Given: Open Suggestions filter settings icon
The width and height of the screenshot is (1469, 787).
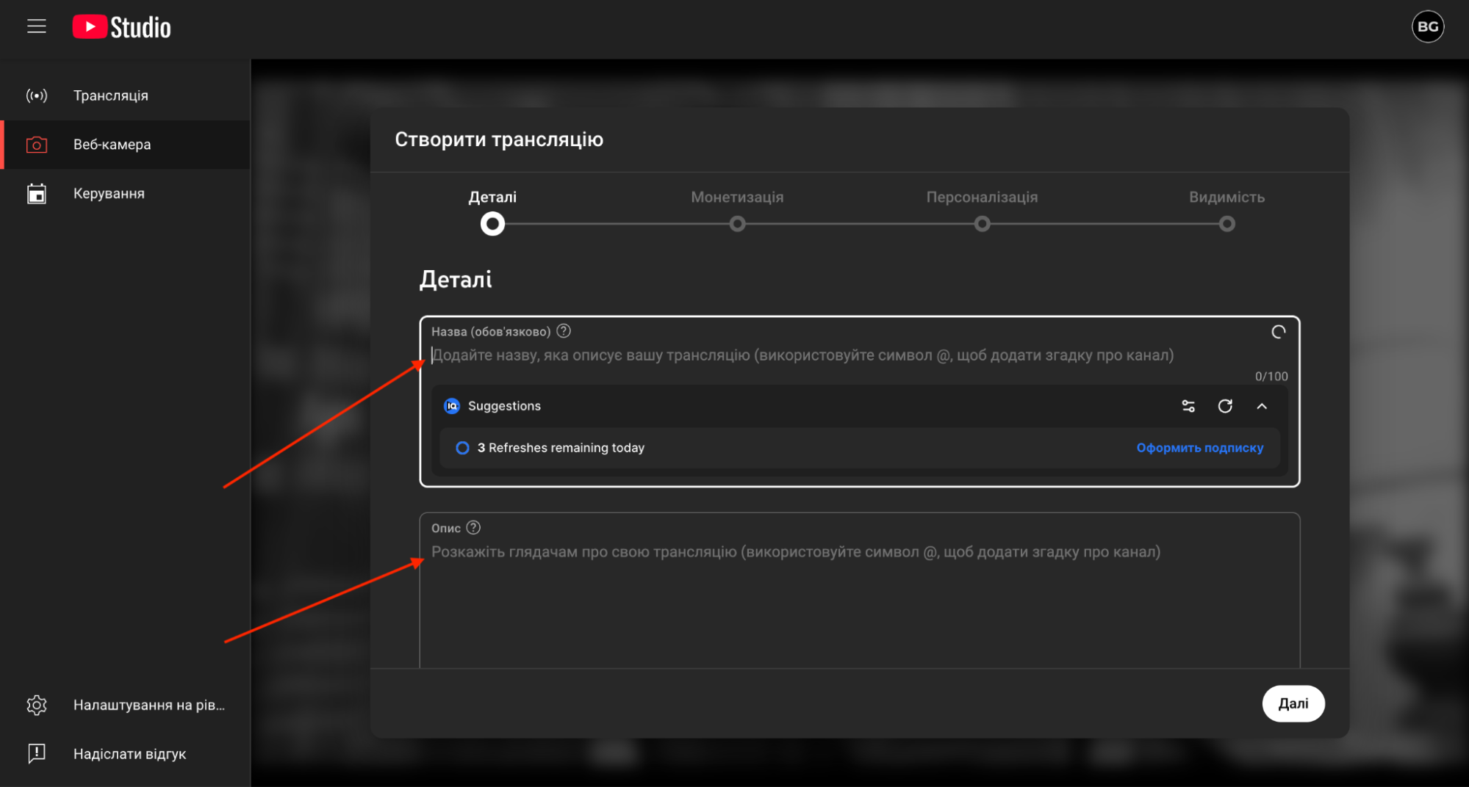Looking at the screenshot, I should pos(1188,406).
